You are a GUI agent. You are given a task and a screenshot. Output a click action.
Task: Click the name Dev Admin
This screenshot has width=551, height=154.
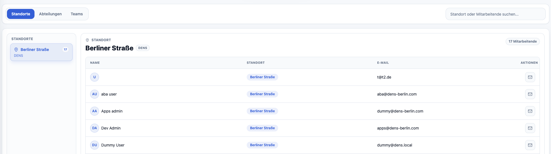pos(111,128)
